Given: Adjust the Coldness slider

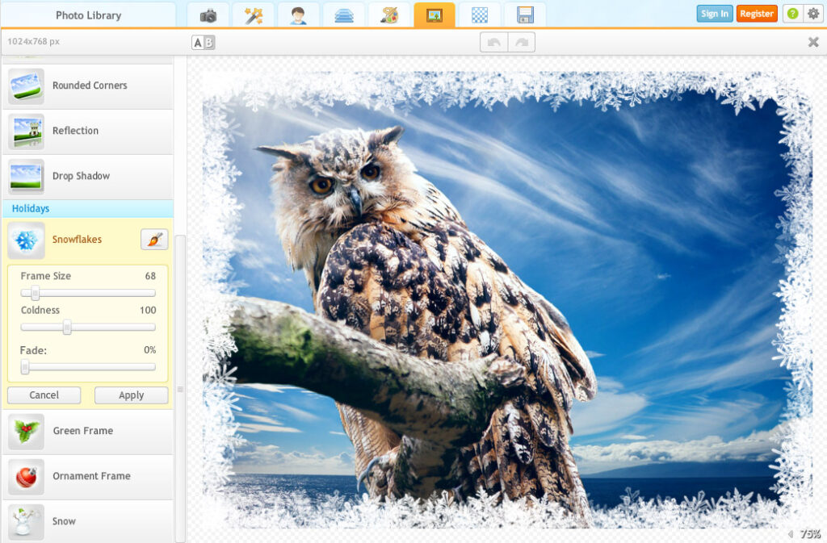Looking at the screenshot, I should click(x=67, y=328).
